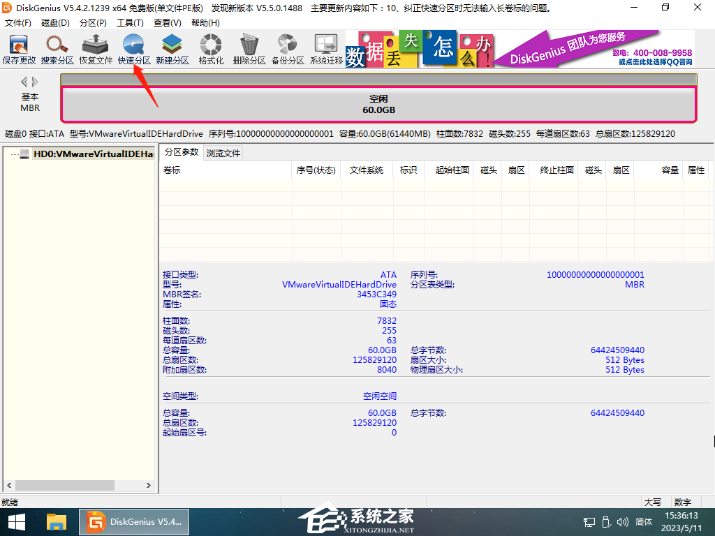Screen dimensions: 715x536
Task: Select the 备份分区 (Backup Partition) icon
Action: point(288,49)
